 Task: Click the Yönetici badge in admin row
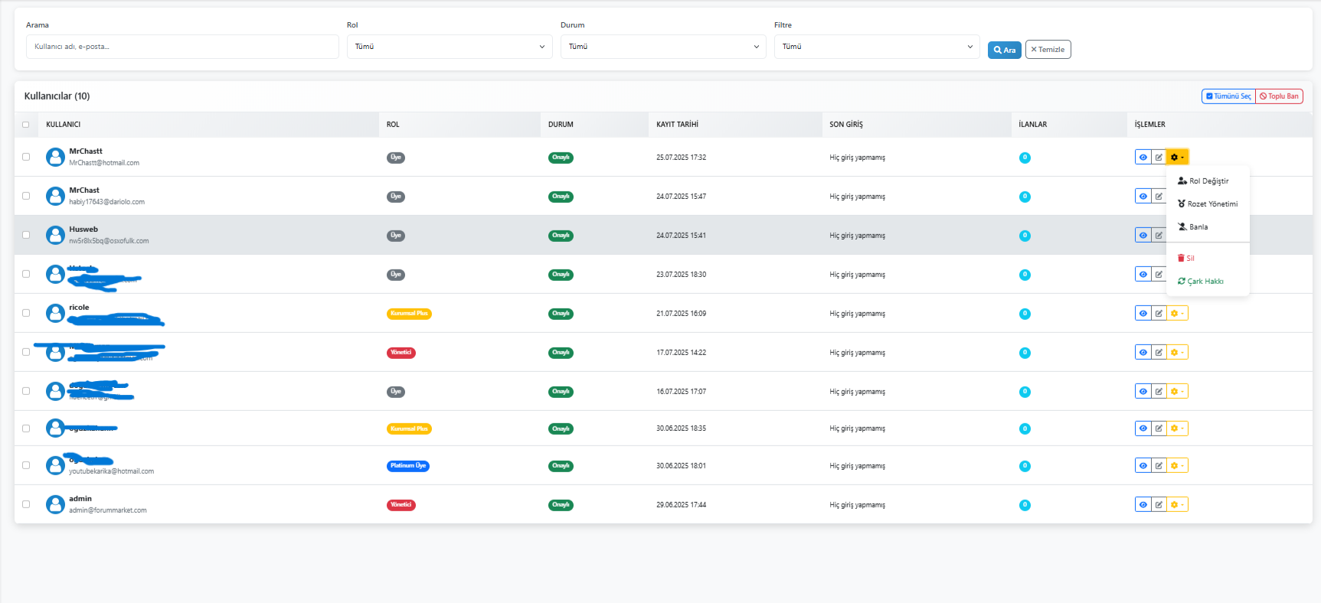401,505
